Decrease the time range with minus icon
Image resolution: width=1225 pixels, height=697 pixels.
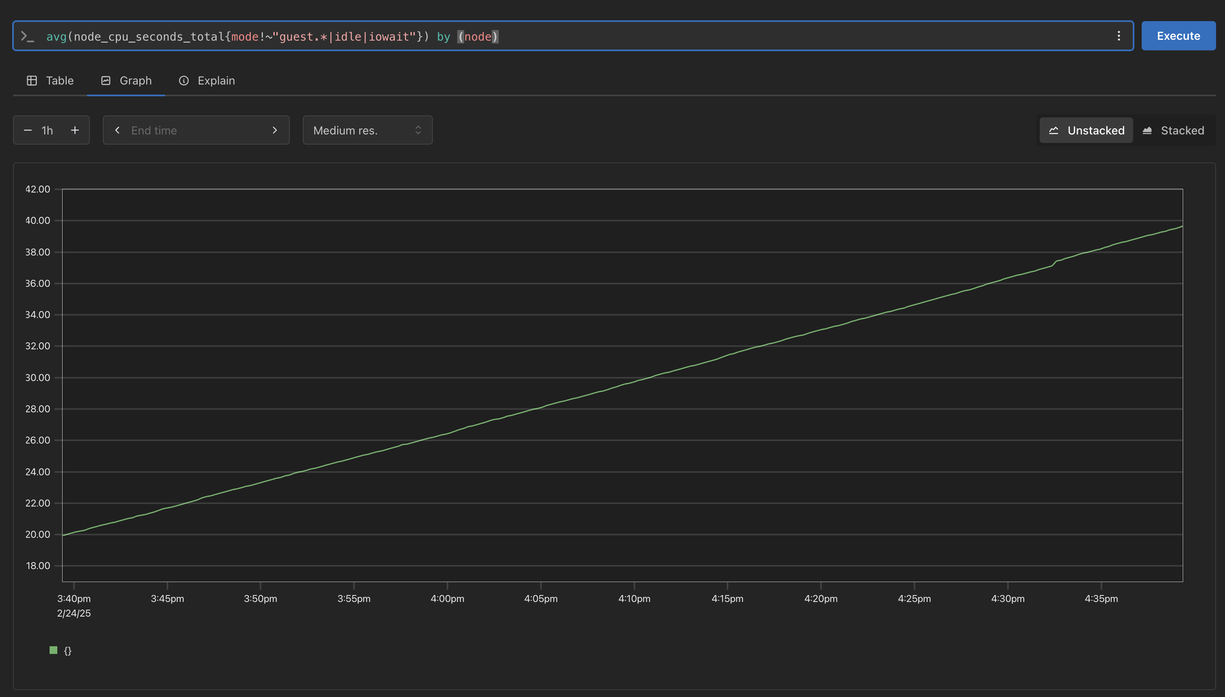click(x=28, y=130)
